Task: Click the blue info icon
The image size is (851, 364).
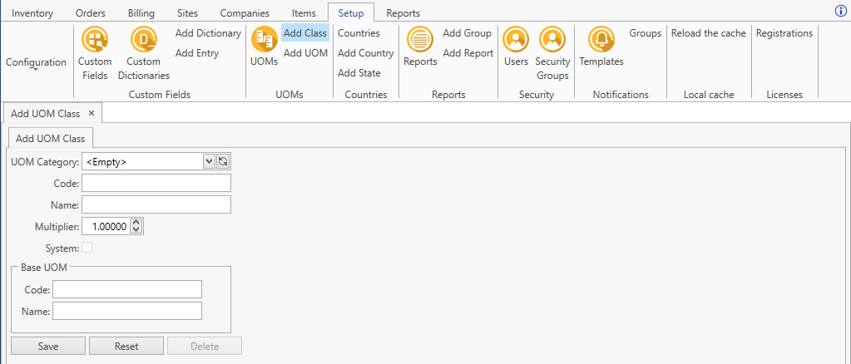Action: (x=842, y=11)
